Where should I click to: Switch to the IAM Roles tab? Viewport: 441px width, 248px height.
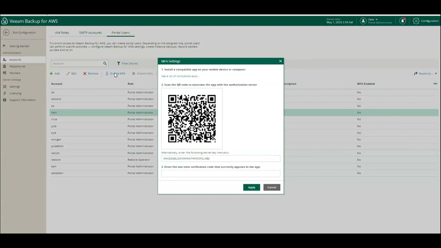(x=62, y=33)
